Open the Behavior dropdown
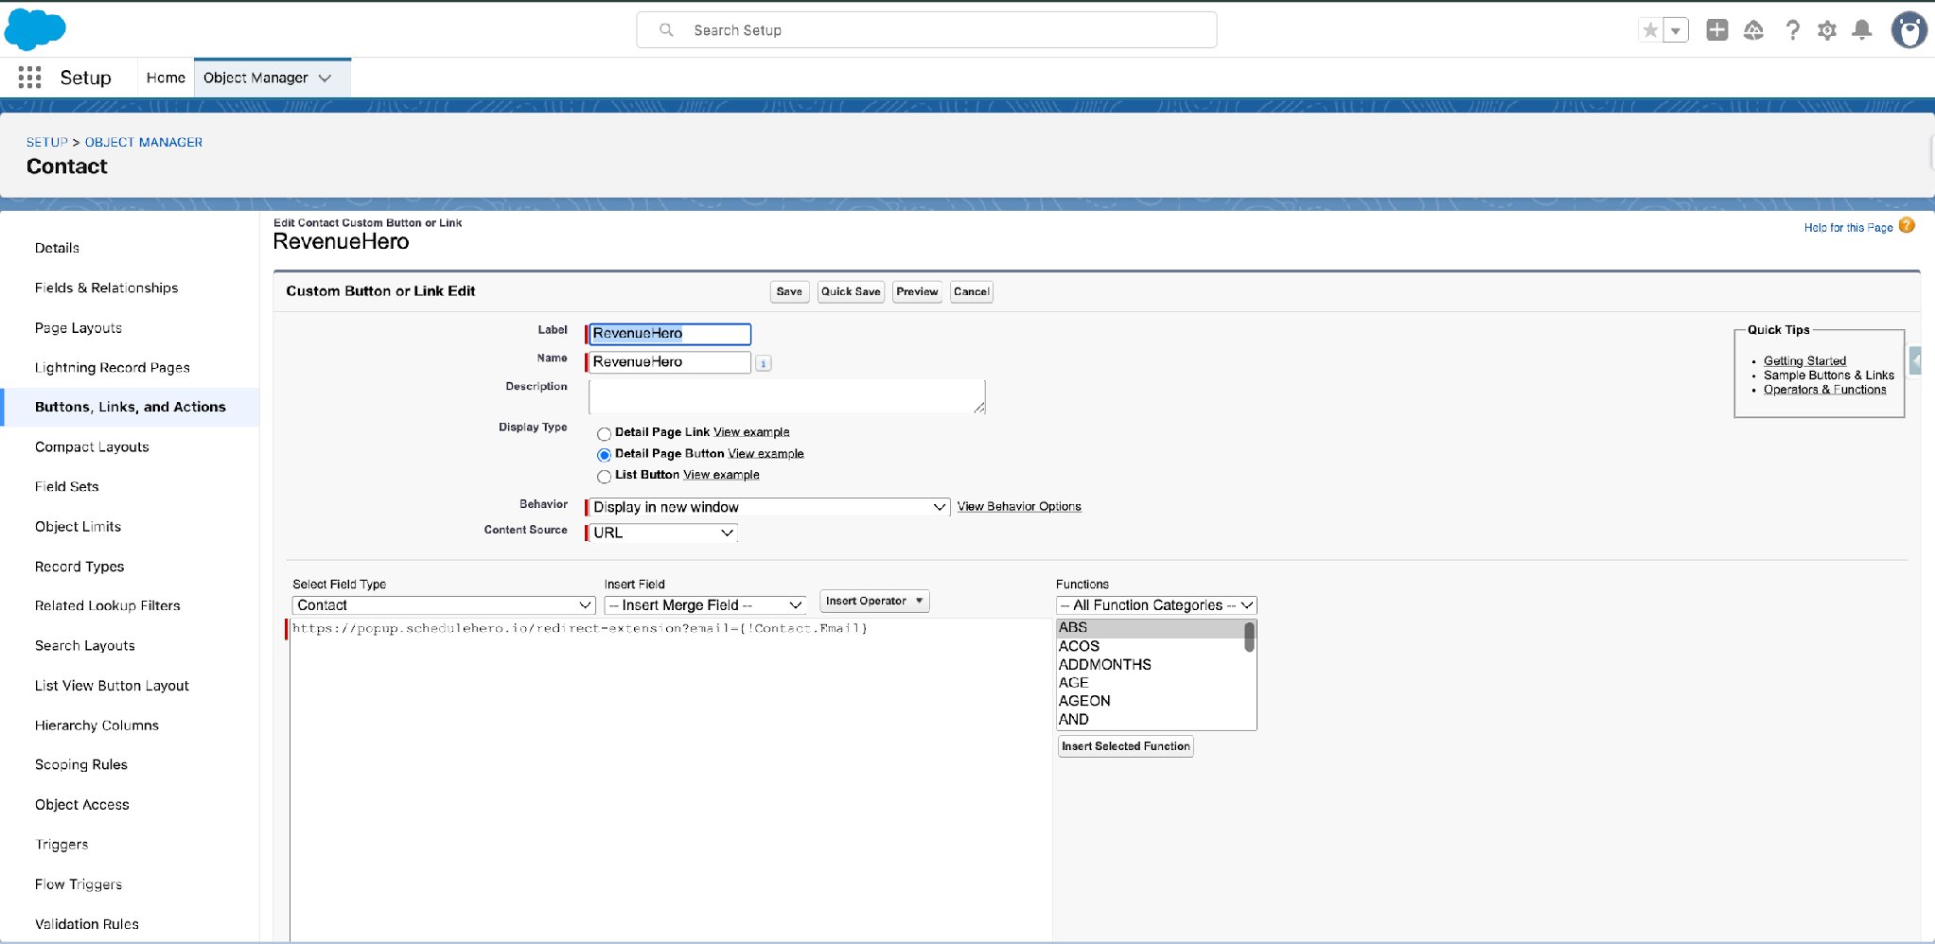The height and width of the screenshot is (944, 1935). point(768,507)
